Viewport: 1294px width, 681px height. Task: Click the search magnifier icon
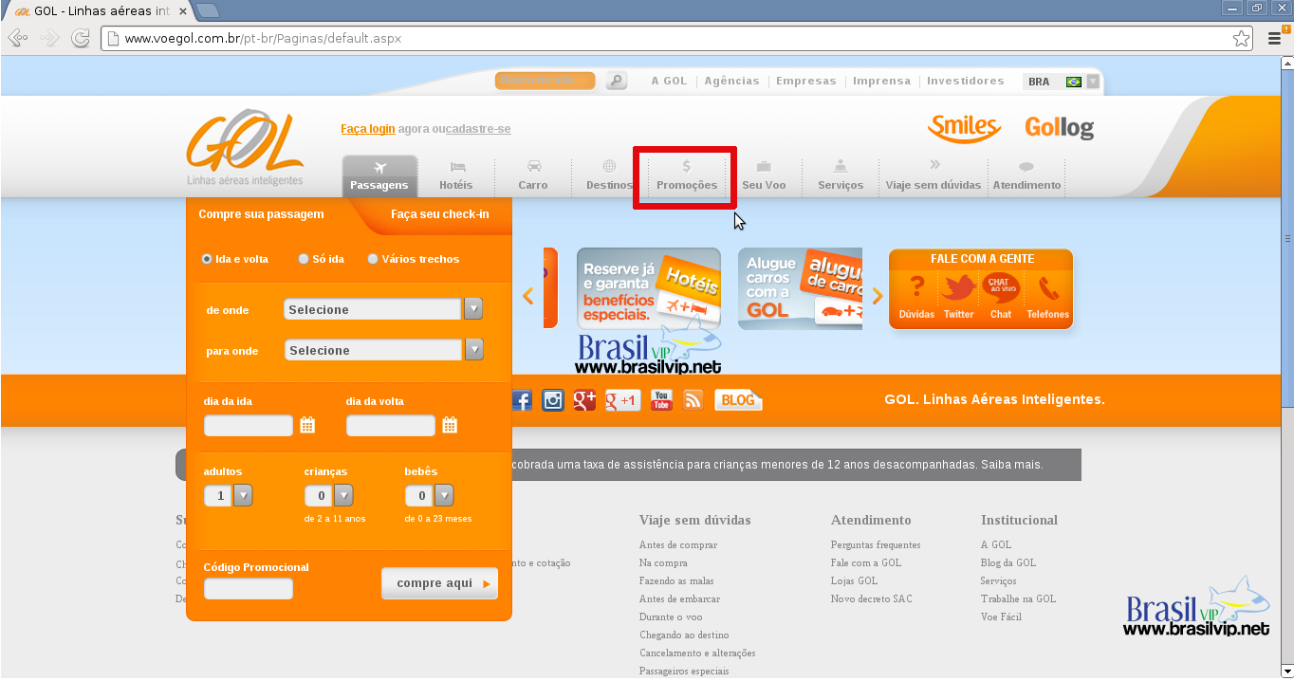pos(617,82)
